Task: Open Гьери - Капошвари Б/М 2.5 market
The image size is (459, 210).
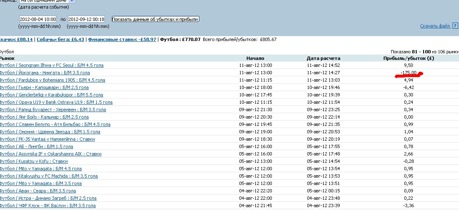Action: point(44,87)
